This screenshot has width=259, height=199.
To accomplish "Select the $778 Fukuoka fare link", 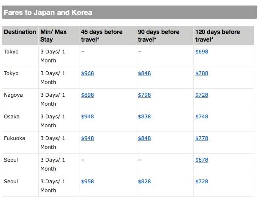I will click(x=202, y=138).
